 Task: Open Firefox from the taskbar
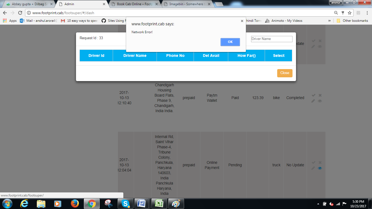75,204
